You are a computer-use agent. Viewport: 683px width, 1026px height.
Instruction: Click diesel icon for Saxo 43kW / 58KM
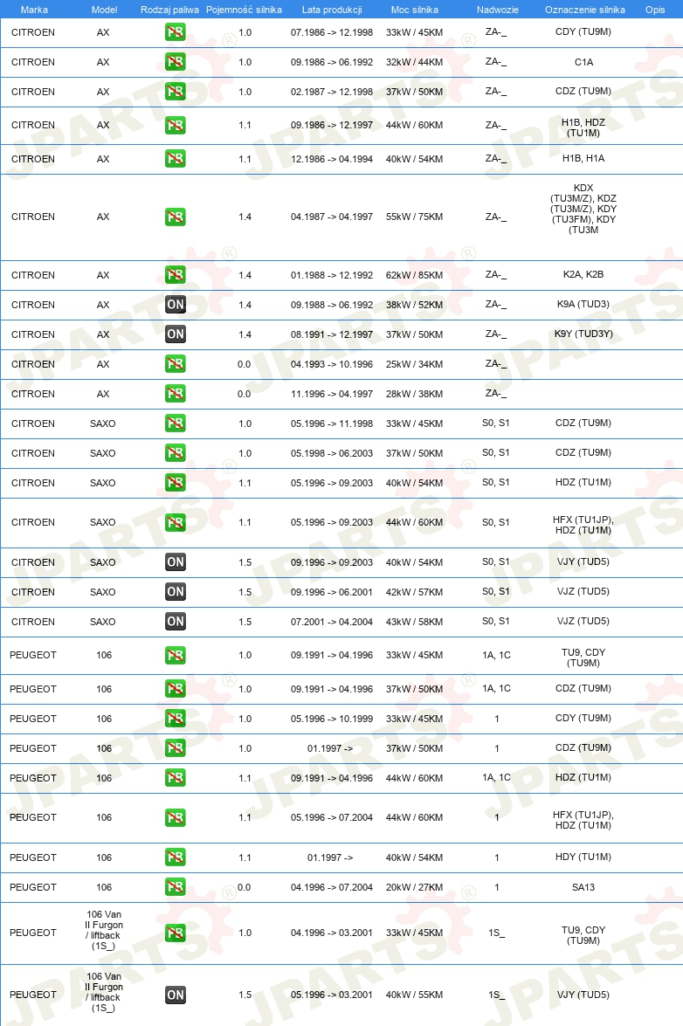point(175,622)
